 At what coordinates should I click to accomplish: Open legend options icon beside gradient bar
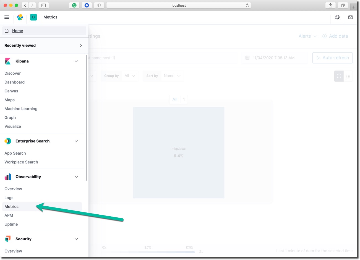[x=201, y=252]
